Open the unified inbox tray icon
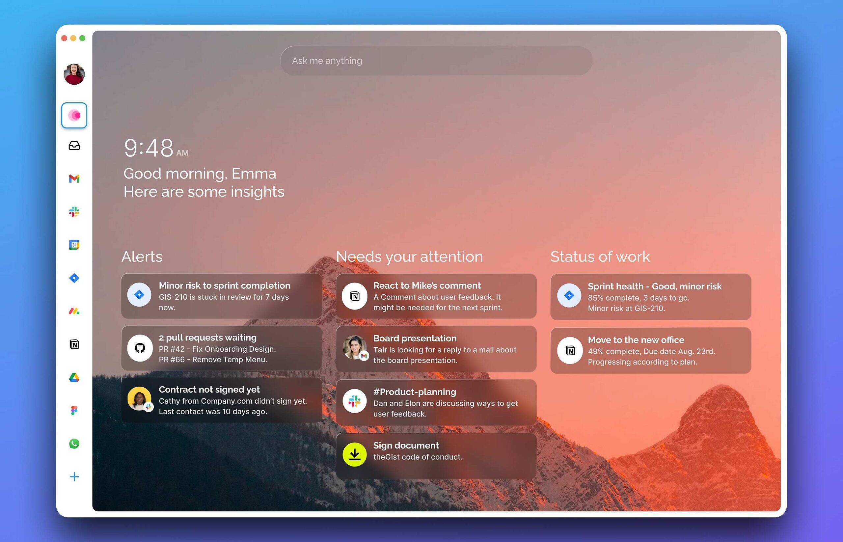 [74, 145]
